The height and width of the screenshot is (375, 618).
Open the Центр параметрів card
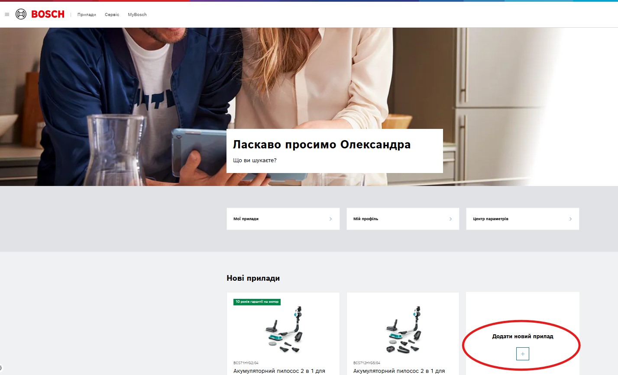pyautogui.click(x=523, y=219)
